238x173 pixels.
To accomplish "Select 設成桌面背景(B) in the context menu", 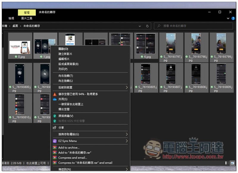I will tap(68, 64).
